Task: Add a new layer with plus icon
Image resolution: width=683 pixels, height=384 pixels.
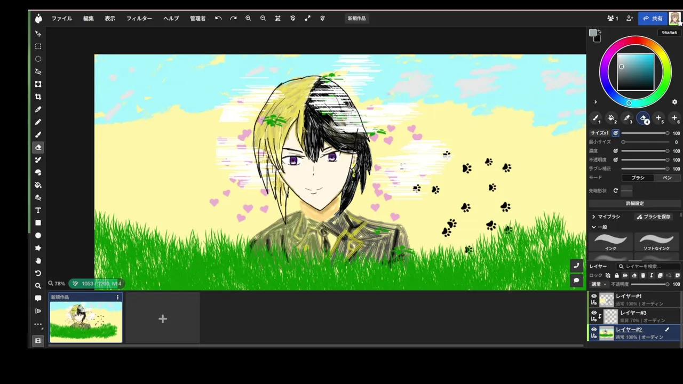Action: point(678,276)
